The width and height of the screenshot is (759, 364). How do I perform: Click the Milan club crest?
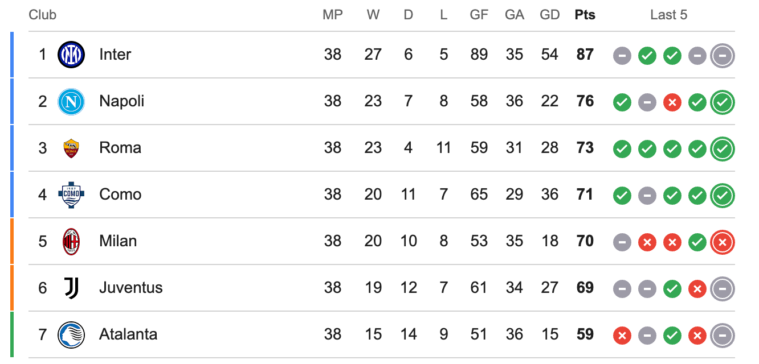pos(71,241)
